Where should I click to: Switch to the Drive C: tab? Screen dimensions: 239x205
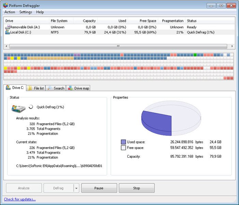coord(15,88)
